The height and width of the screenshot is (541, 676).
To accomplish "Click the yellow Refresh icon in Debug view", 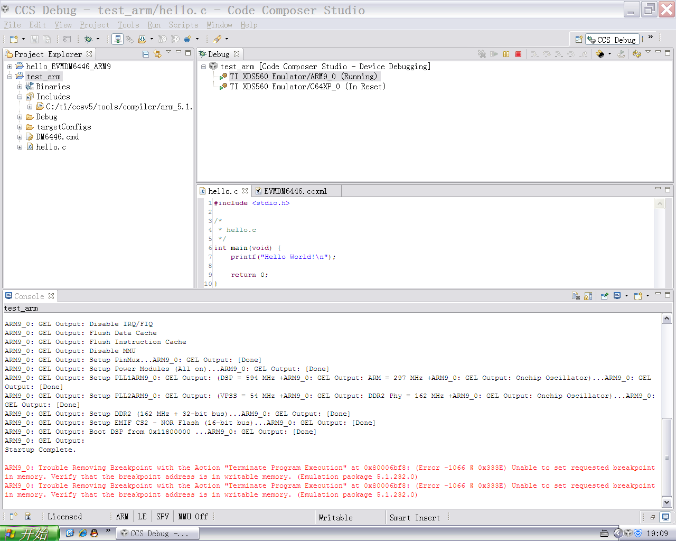I will pyautogui.click(x=636, y=54).
